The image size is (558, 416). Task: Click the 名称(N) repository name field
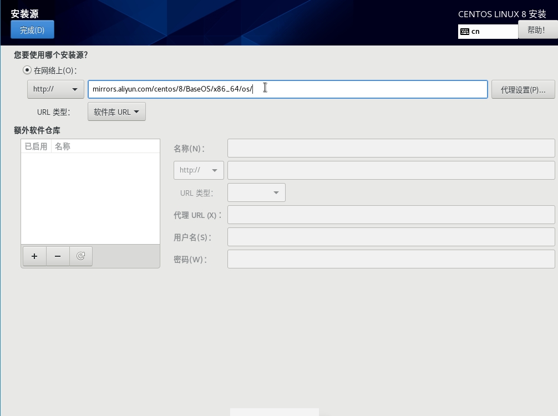tap(391, 148)
